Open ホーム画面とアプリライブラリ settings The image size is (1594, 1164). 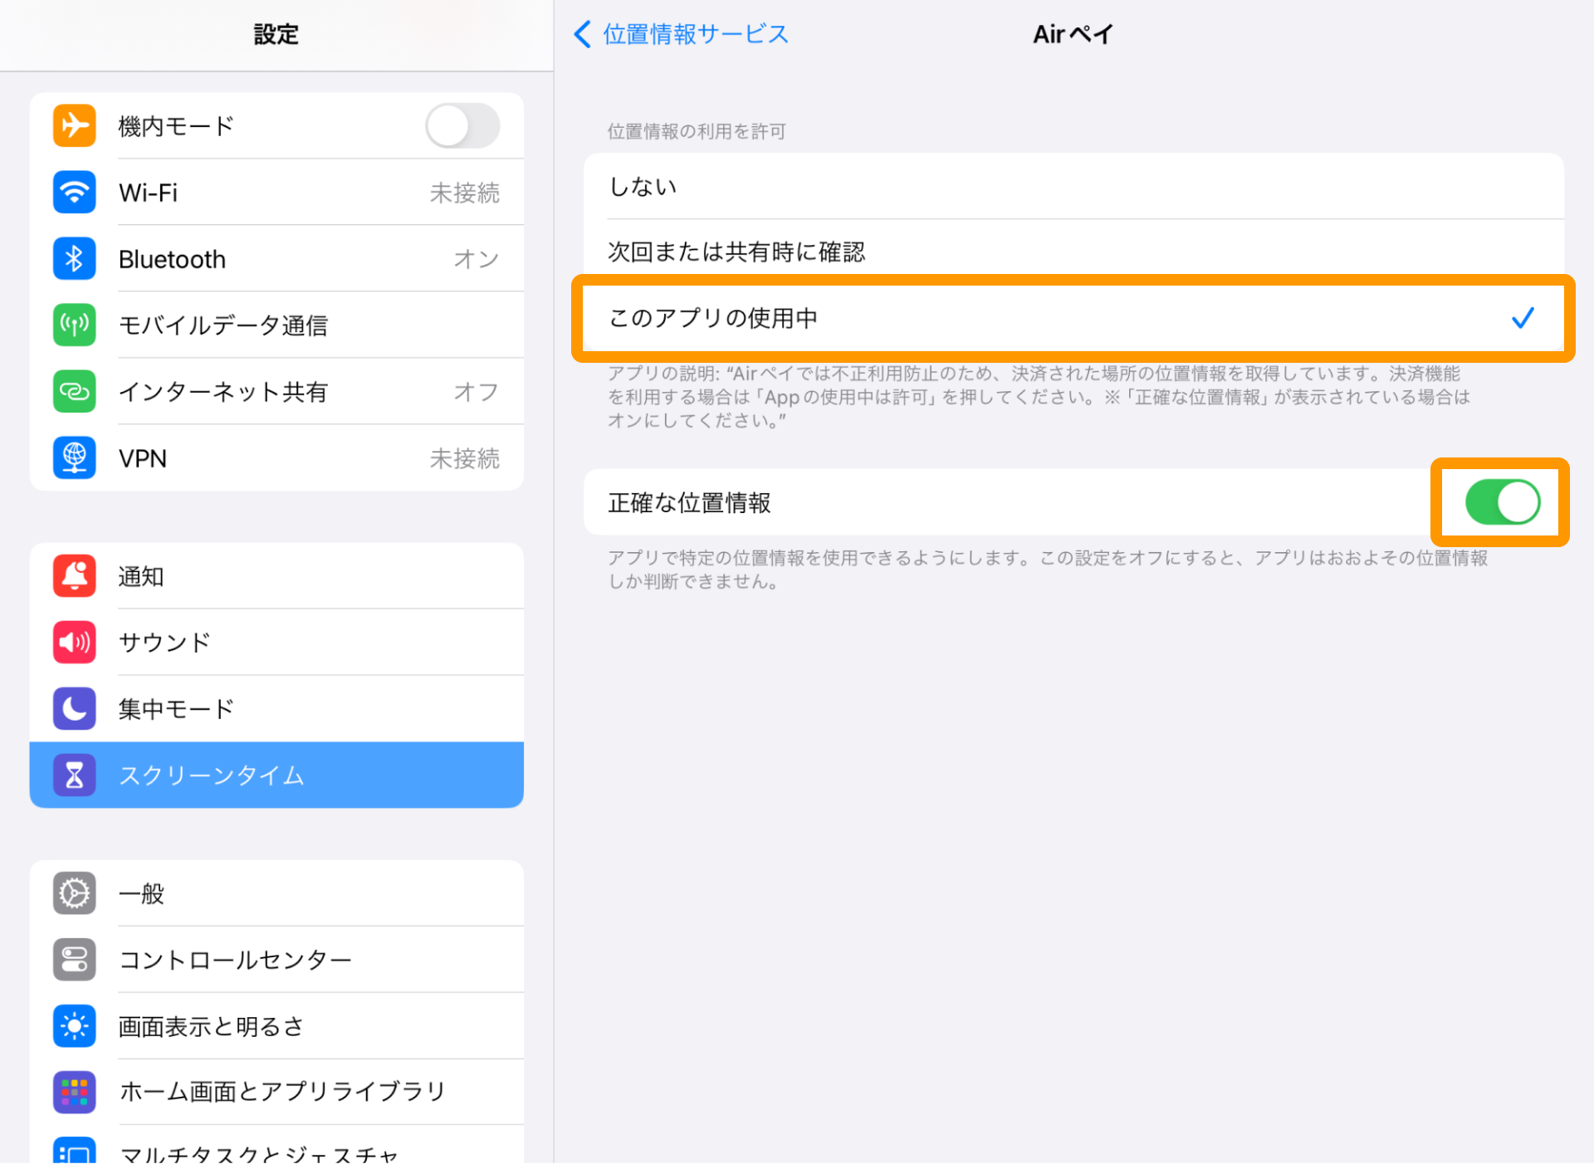(276, 1093)
